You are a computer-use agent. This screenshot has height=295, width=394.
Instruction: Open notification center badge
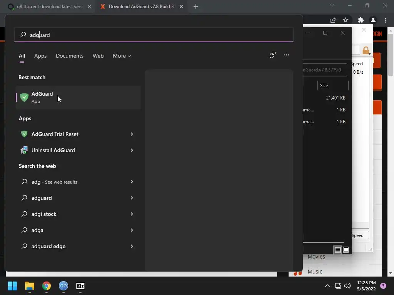pyautogui.click(x=383, y=286)
